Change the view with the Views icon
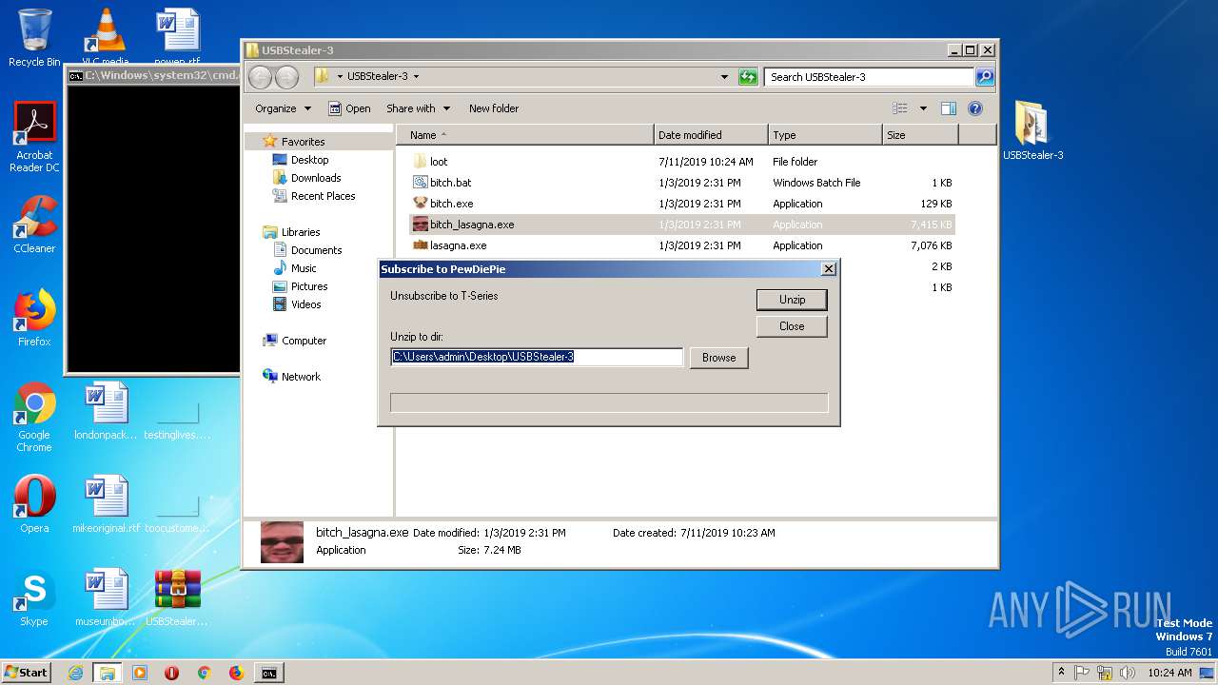The height and width of the screenshot is (685, 1218). coord(900,108)
